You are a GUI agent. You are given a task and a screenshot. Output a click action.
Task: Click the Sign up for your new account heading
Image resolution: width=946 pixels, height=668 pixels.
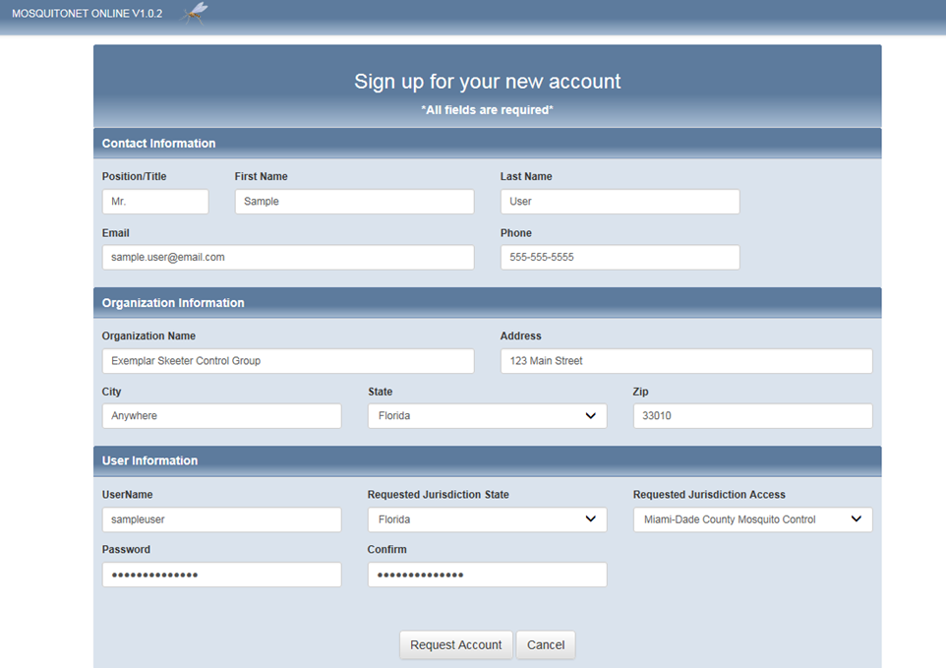pos(487,82)
